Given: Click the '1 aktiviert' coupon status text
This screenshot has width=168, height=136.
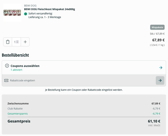Looking at the screenshot, I should coord(16,70).
